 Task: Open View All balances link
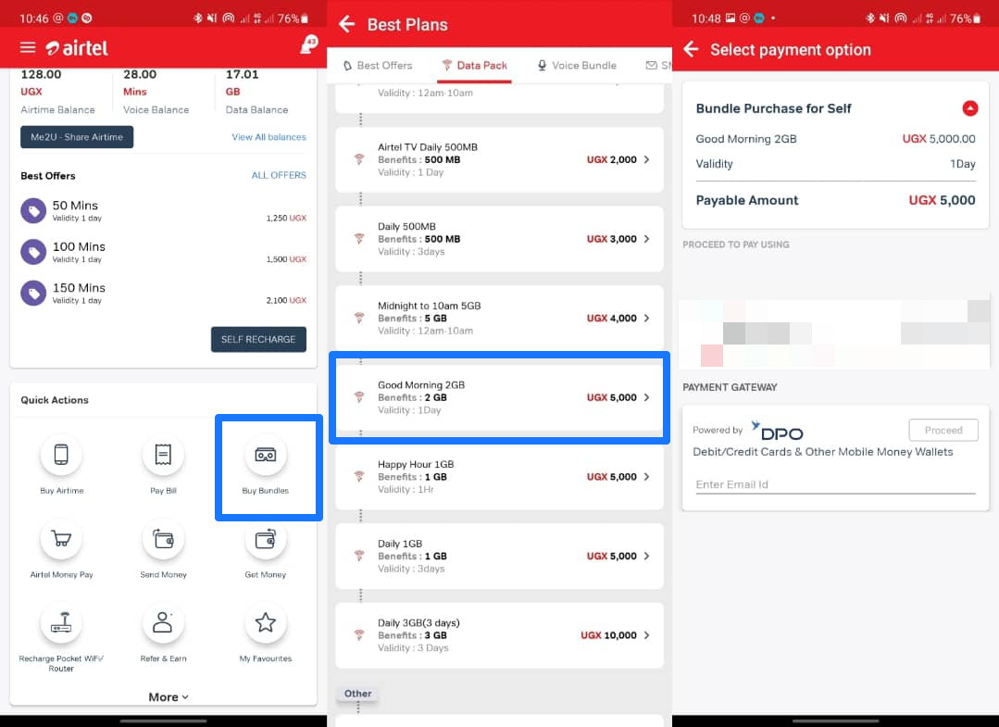(x=268, y=137)
